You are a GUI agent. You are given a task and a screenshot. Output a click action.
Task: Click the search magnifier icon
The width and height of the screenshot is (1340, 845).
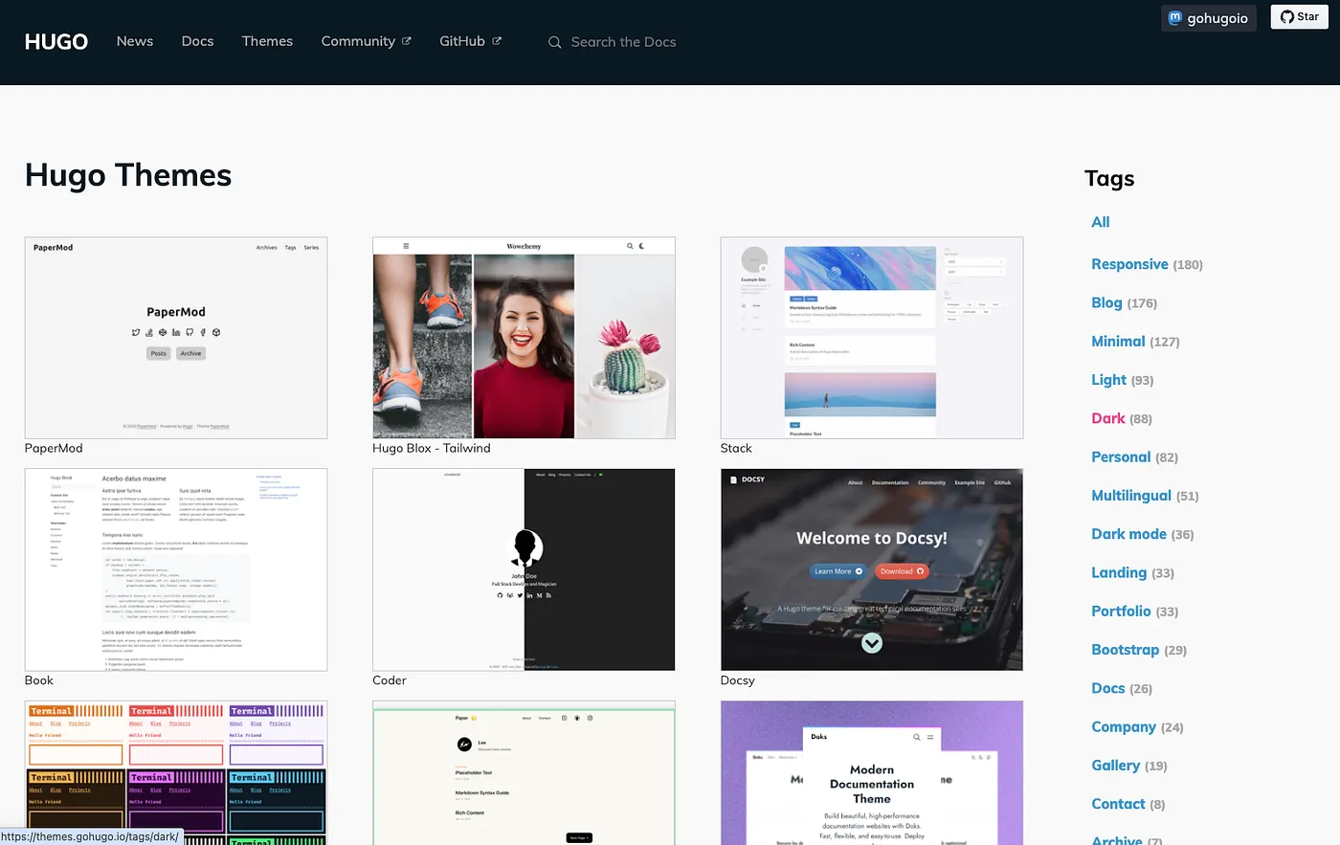point(554,42)
